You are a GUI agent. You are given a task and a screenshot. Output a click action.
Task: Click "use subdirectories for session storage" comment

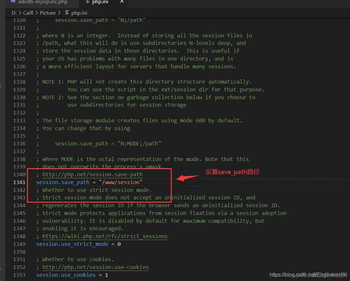(127, 105)
